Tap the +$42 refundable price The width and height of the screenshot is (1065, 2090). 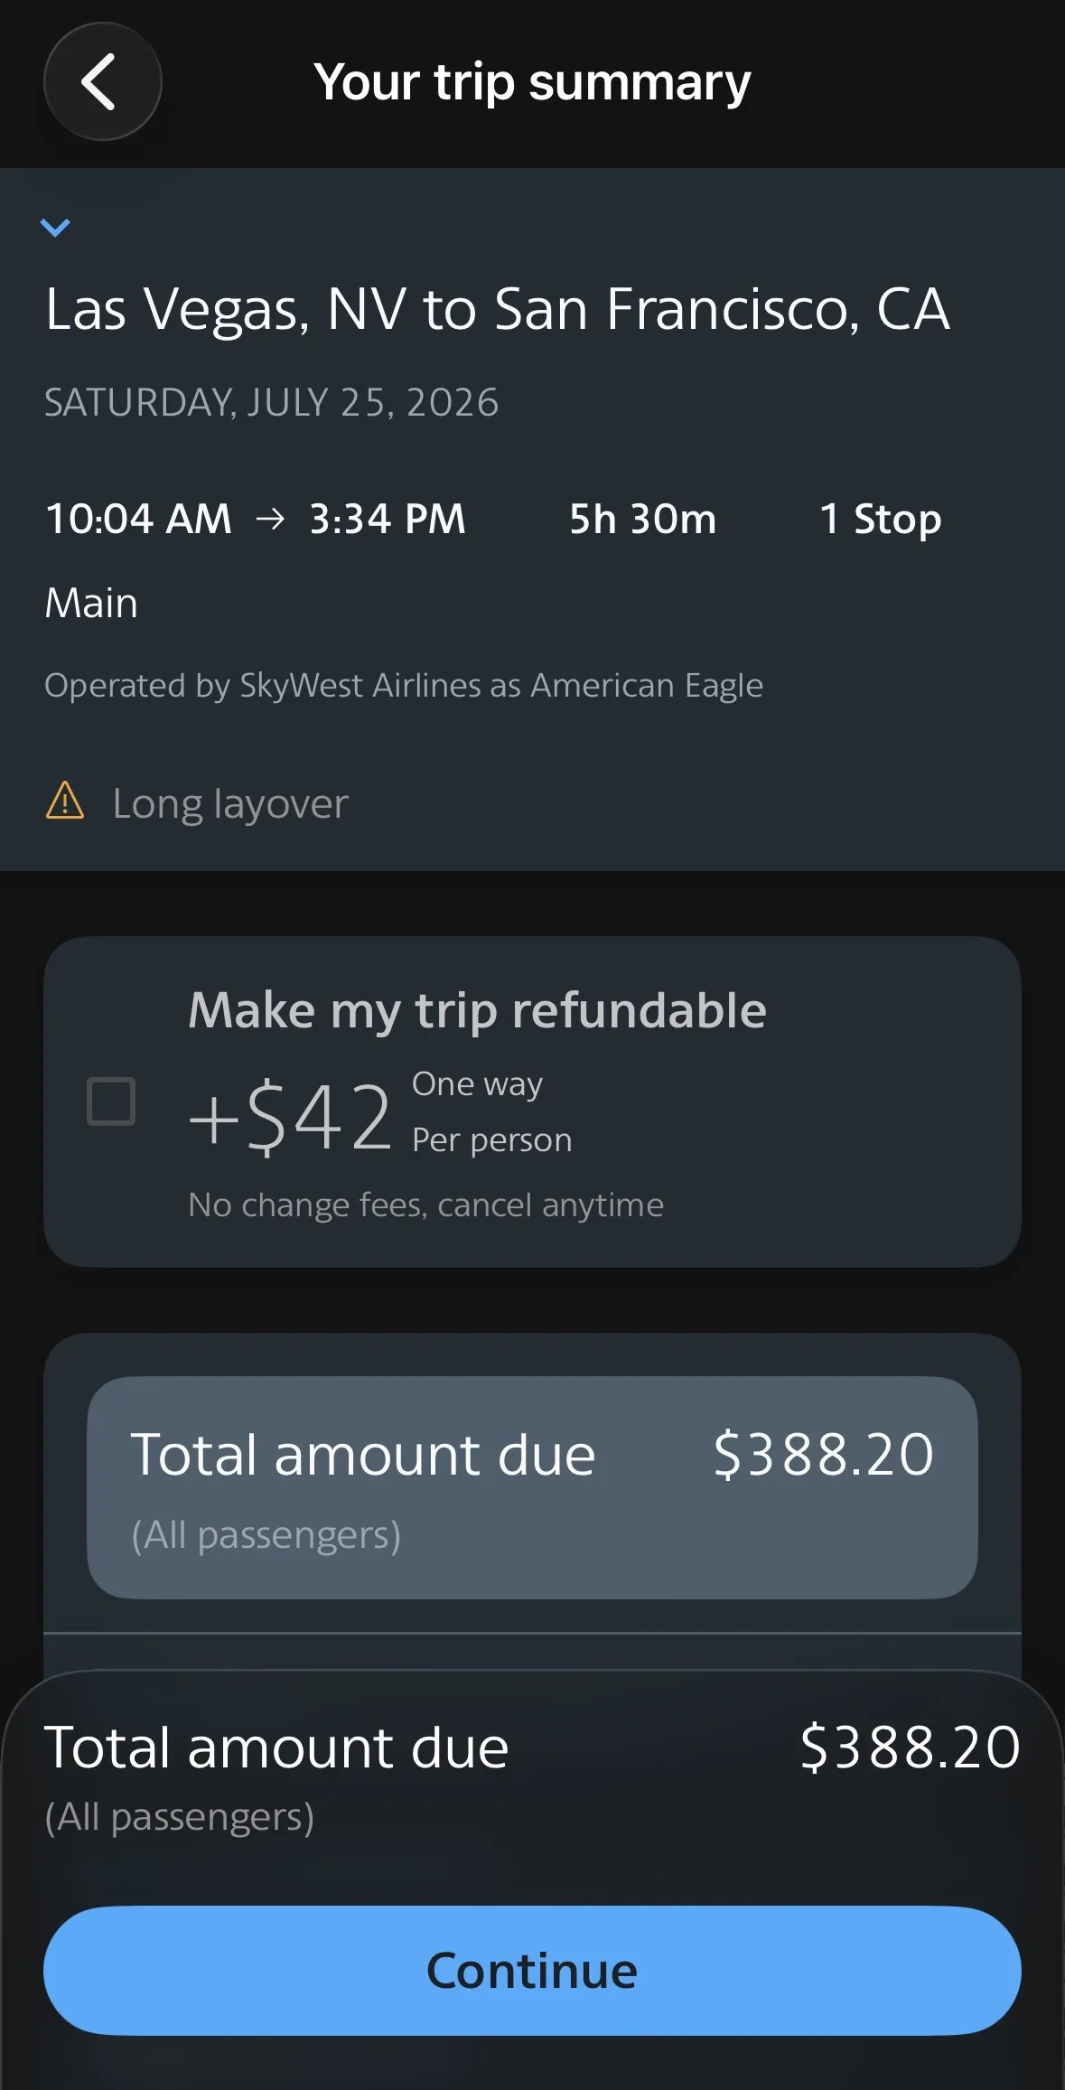tap(290, 1117)
